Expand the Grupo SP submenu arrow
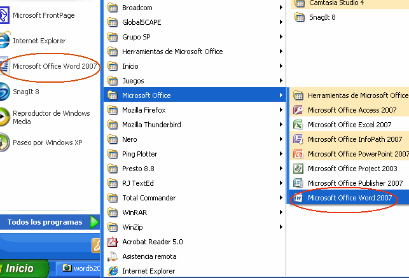The width and height of the screenshot is (409, 278). coord(281,37)
